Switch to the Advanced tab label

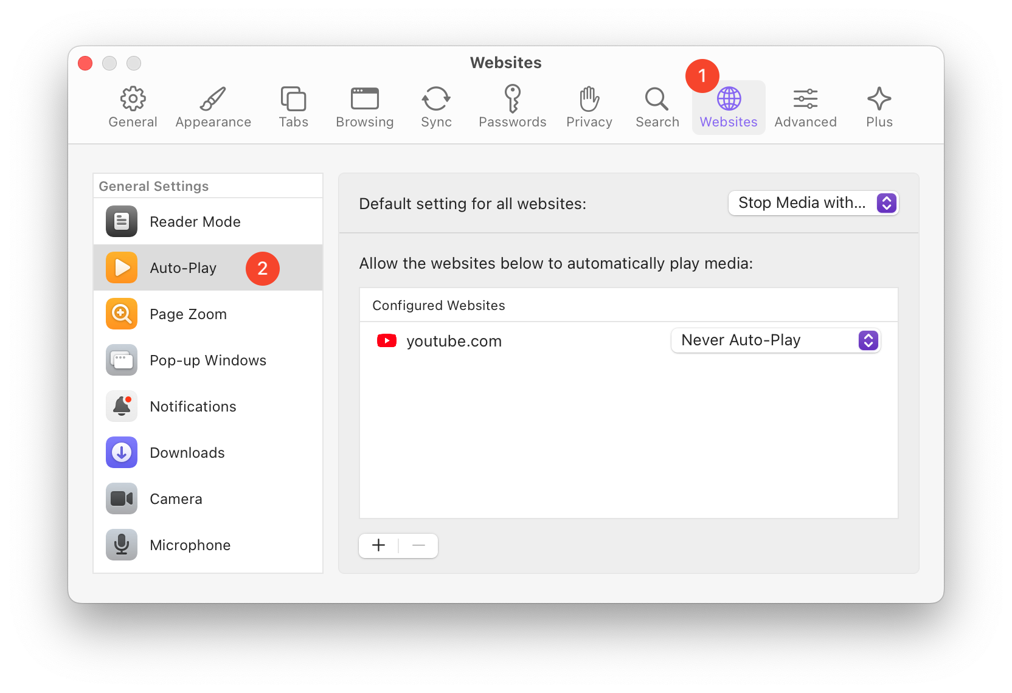(x=805, y=122)
